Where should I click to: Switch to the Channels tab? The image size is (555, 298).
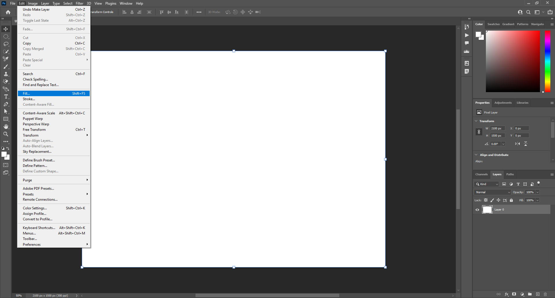click(481, 174)
